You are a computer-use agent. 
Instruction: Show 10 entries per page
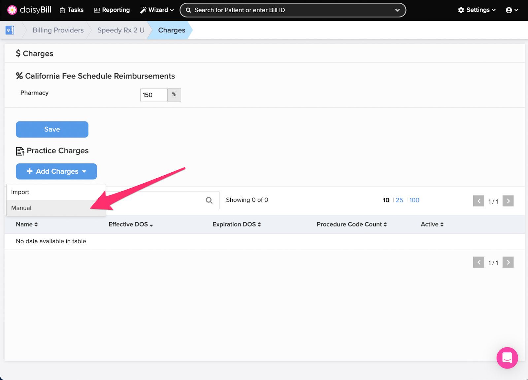[x=386, y=200]
